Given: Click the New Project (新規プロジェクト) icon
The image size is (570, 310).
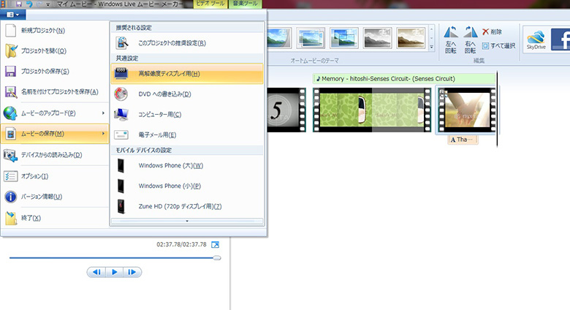Looking at the screenshot, I should [11, 31].
